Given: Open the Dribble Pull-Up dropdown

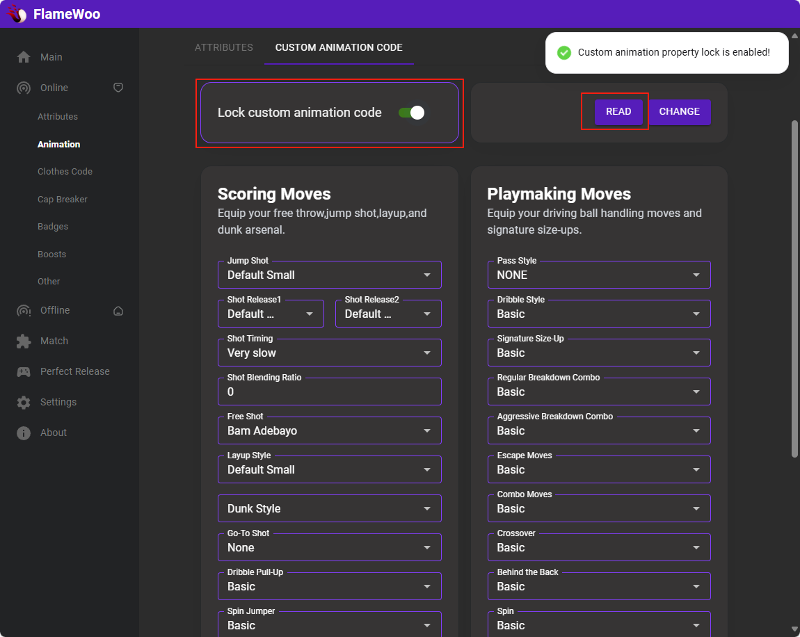Looking at the screenshot, I should pyautogui.click(x=330, y=586).
